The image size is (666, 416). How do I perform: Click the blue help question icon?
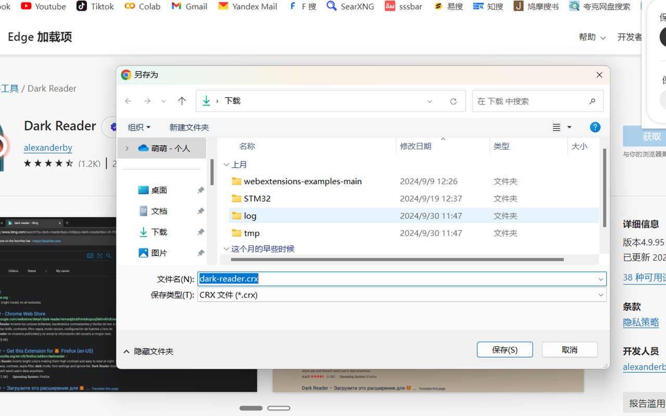tap(595, 127)
